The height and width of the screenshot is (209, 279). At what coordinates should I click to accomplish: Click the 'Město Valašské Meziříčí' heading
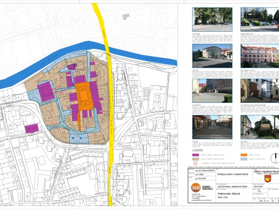[266, 172]
